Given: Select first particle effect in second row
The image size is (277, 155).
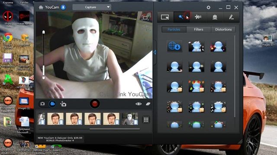Looking at the screenshot, I should point(174,67).
